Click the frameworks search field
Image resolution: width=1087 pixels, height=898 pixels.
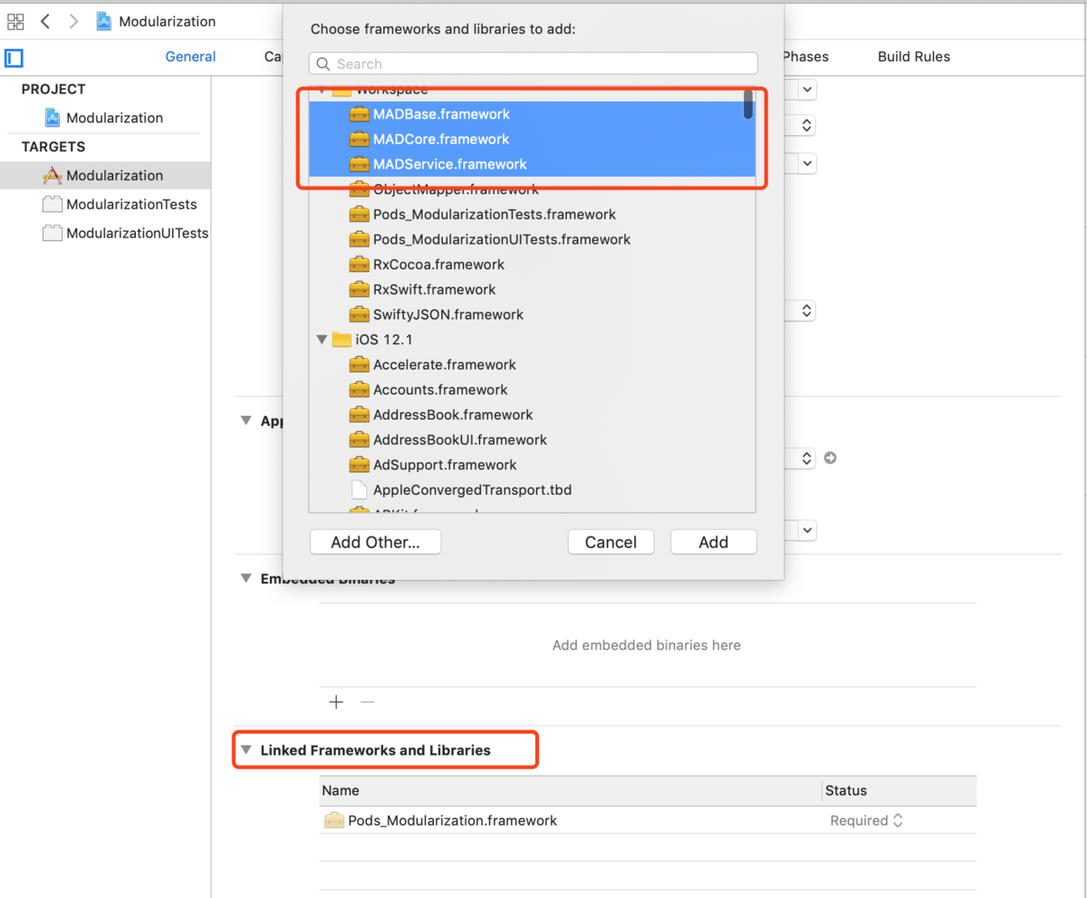pos(534,63)
